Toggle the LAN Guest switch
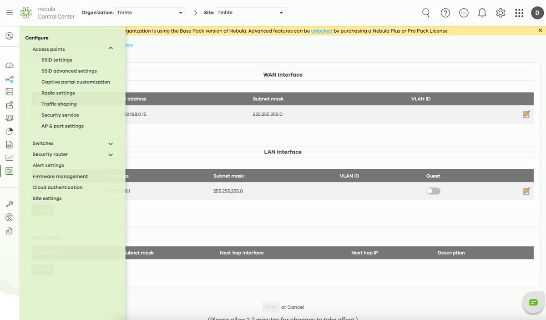This screenshot has width=546, height=320. 433,191
